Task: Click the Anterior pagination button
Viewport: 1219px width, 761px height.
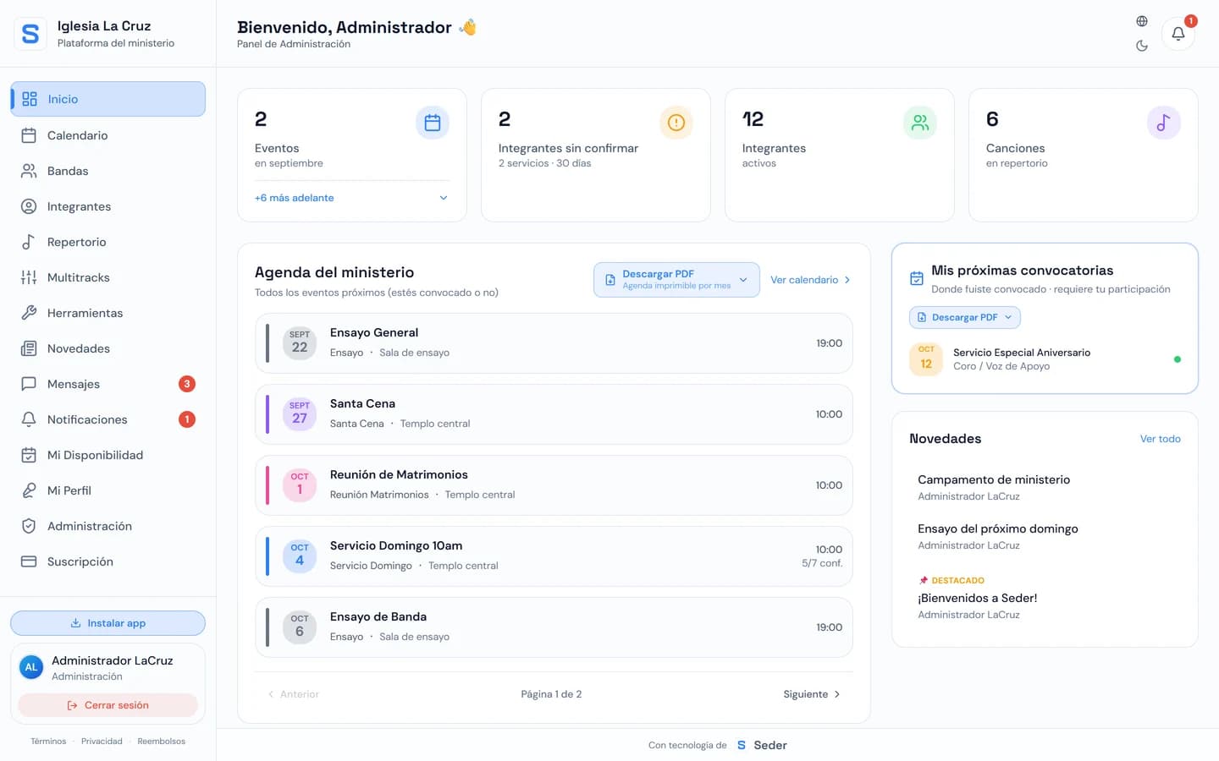Action: [293, 694]
